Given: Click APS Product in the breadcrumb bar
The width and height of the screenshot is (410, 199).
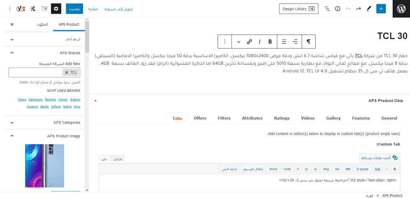Looking at the screenshot, I should [x=392, y=196].
